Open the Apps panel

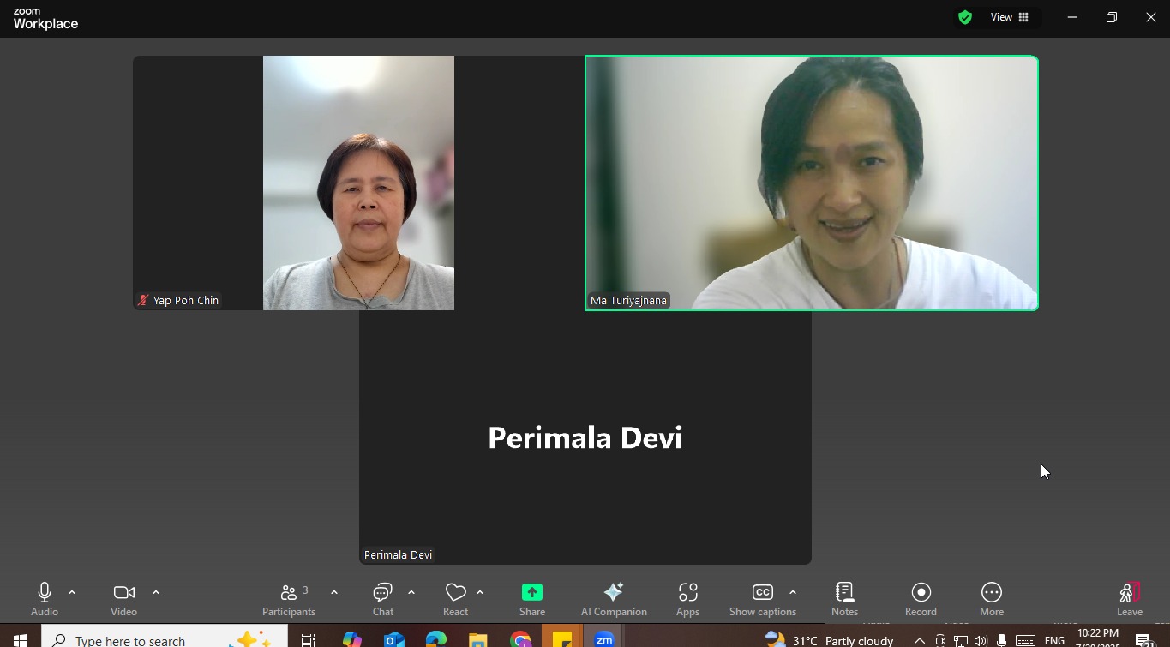coord(687,598)
